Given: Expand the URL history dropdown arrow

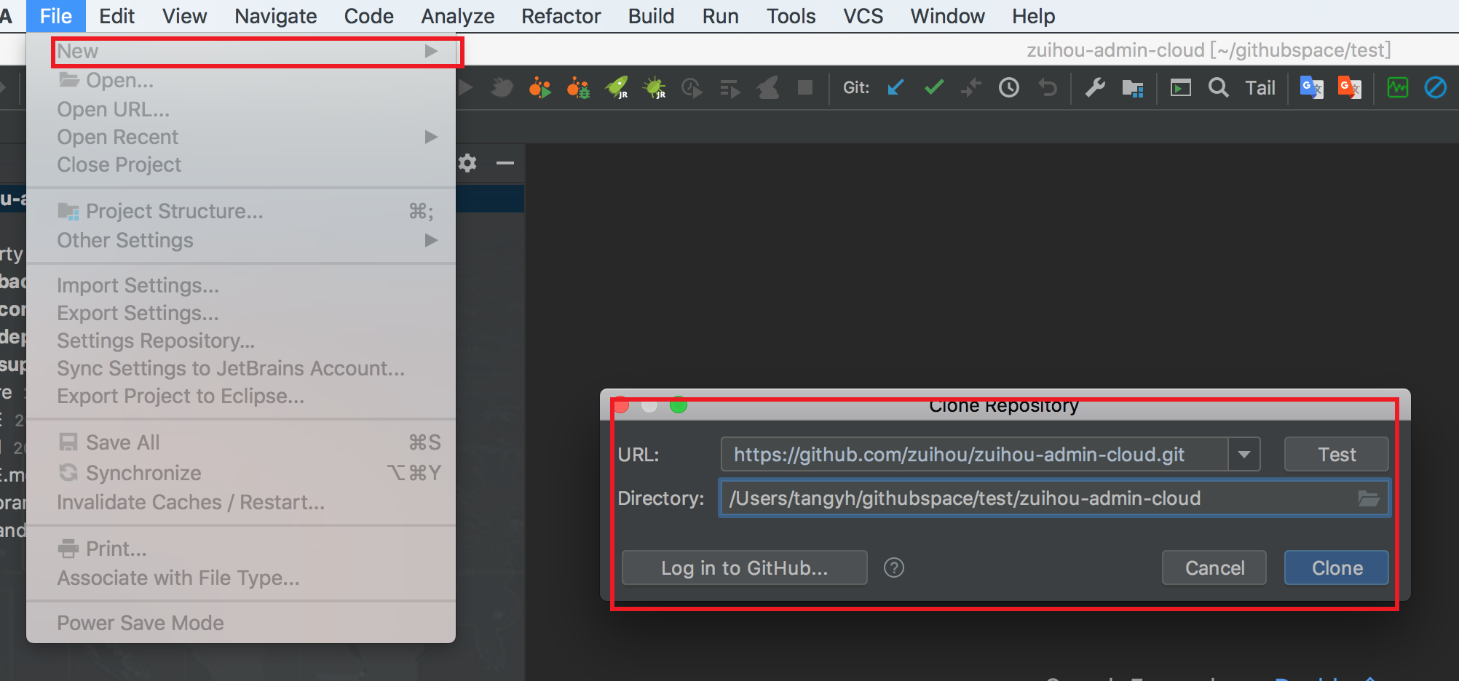Looking at the screenshot, I should click(x=1244, y=455).
